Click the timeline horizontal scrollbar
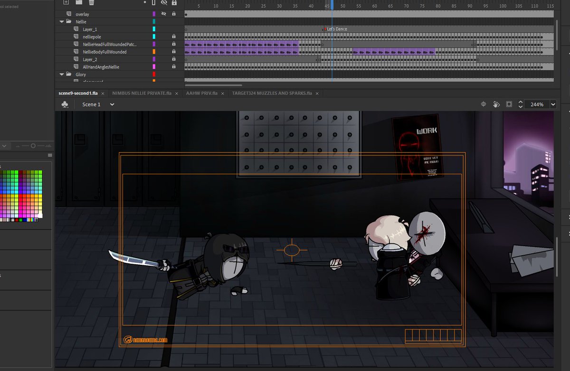The image size is (570, 371). [214, 86]
